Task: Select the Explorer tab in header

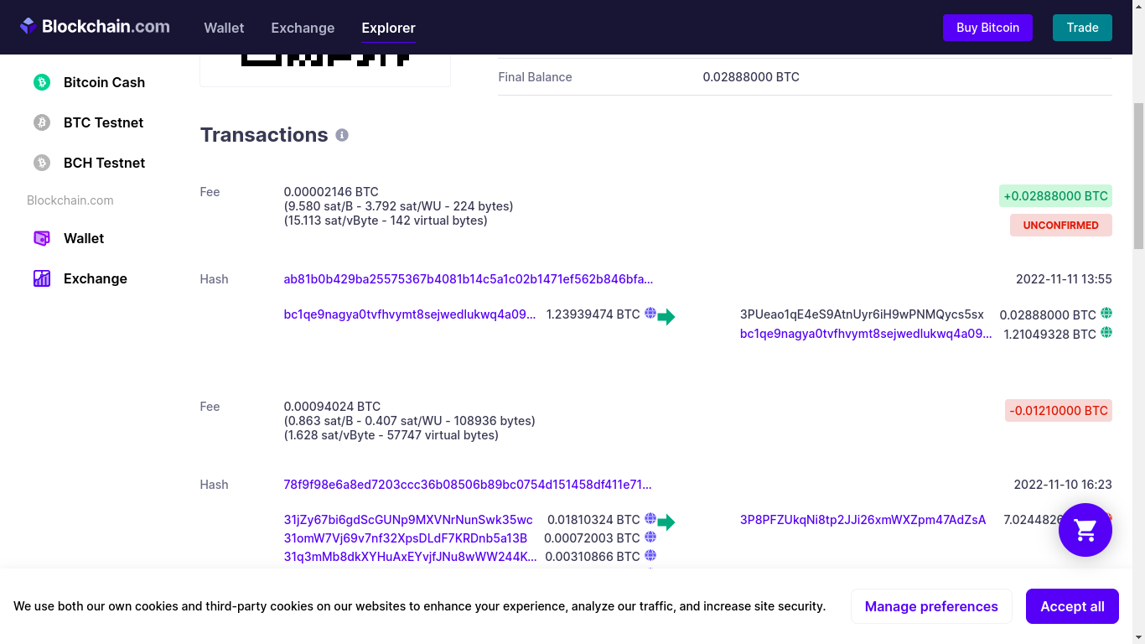Action: tap(388, 28)
